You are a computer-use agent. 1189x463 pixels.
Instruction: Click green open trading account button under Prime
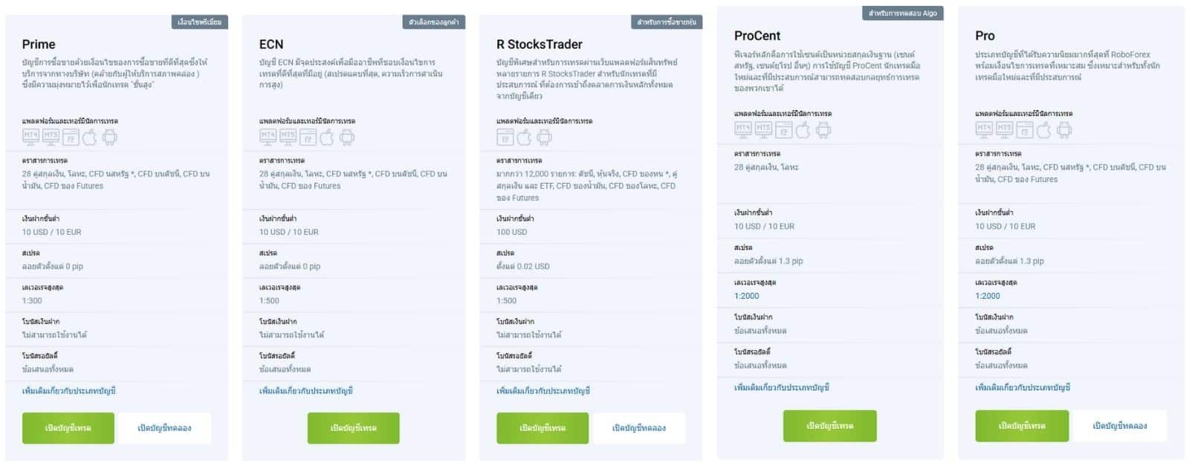pyautogui.click(x=68, y=428)
